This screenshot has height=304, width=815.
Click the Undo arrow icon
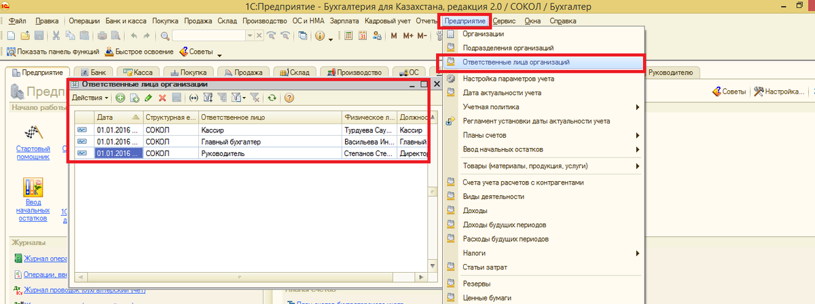click(x=134, y=35)
